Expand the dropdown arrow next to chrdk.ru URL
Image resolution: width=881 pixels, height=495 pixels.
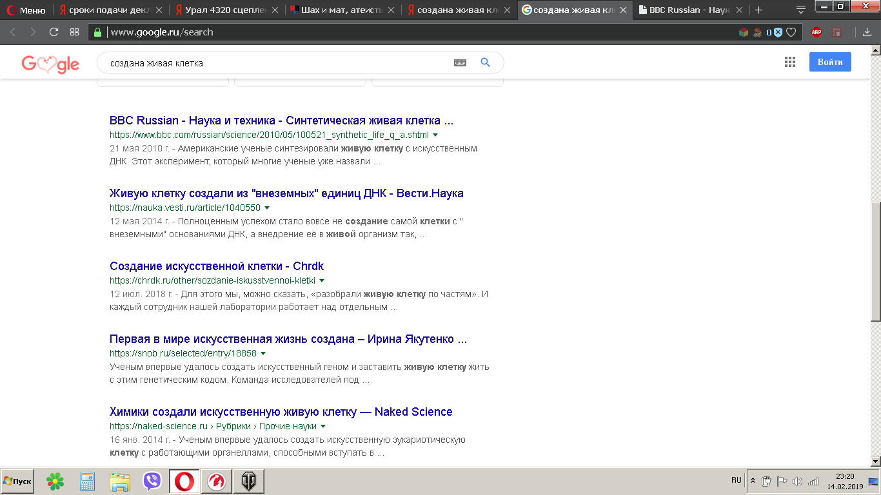click(x=322, y=281)
